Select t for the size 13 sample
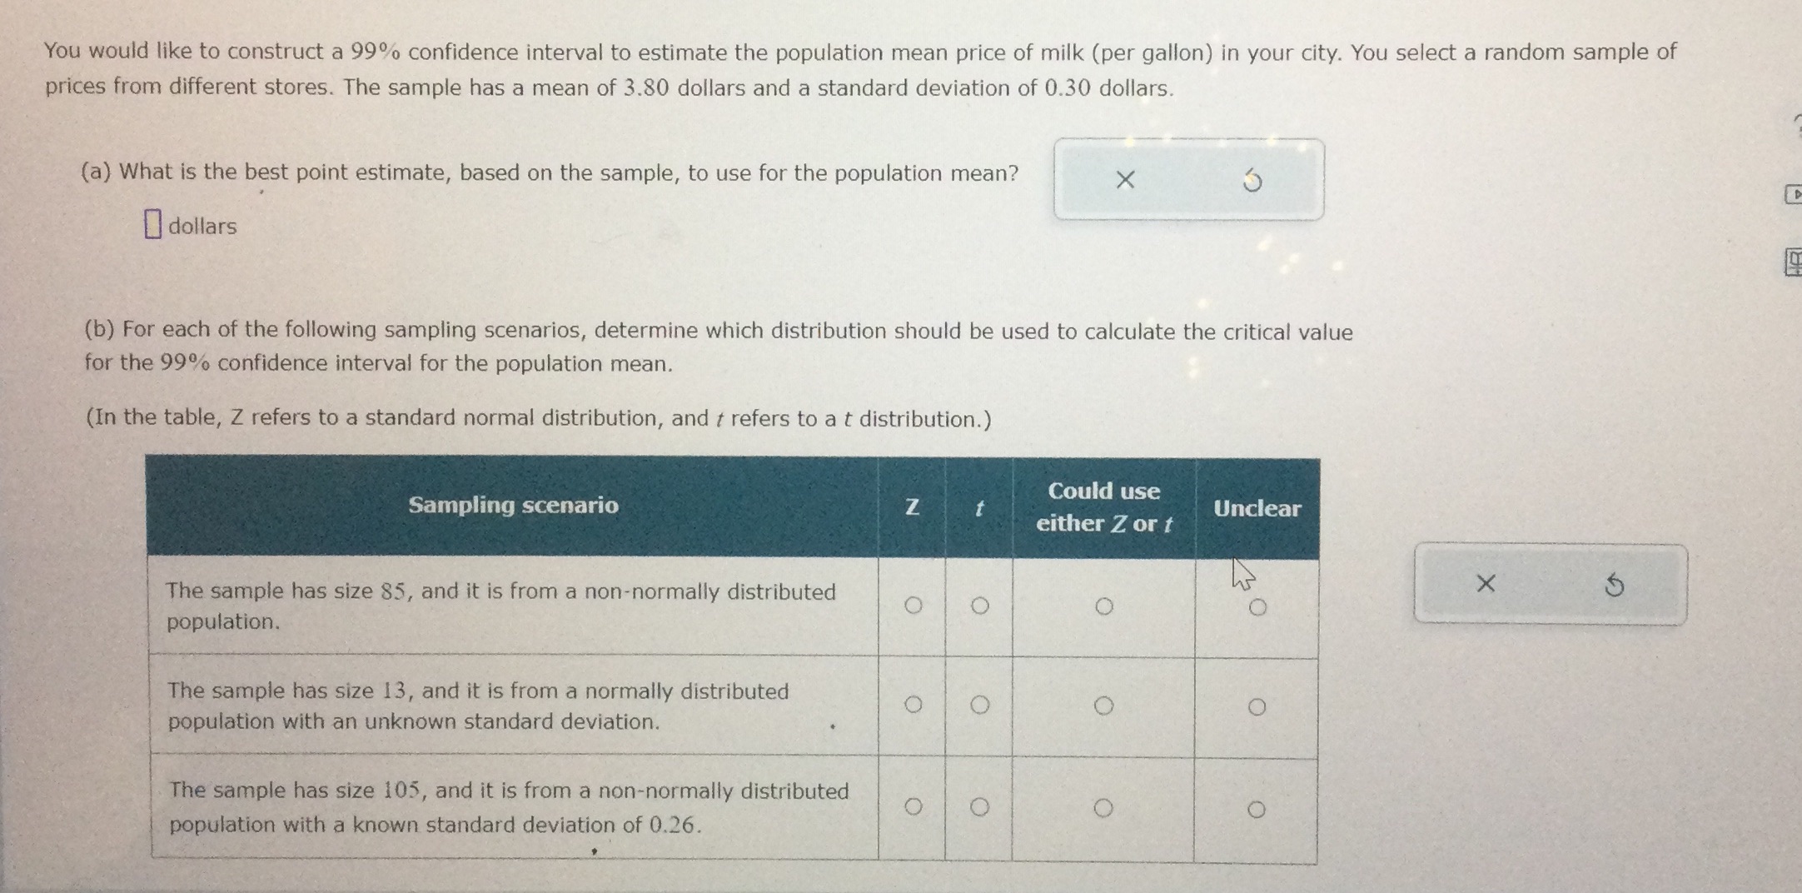The width and height of the screenshot is (1802, 893). coord(980,706)
